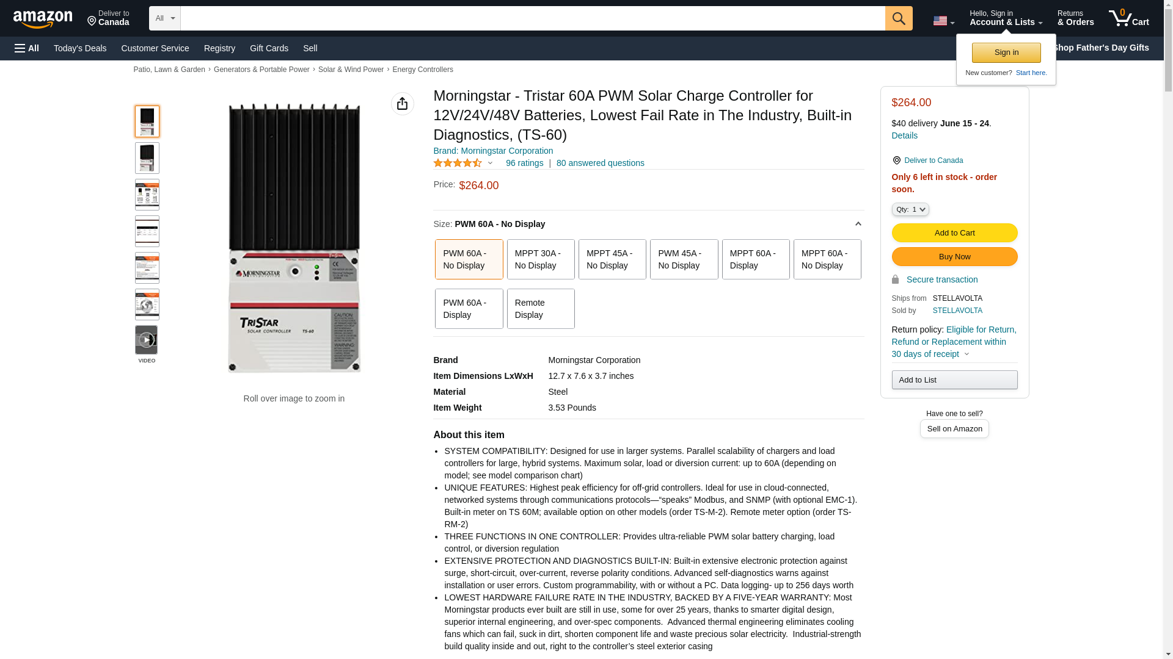The image size is (1173, 659).
Task: Open the hamburger All menu
Action: pos(27,48)
